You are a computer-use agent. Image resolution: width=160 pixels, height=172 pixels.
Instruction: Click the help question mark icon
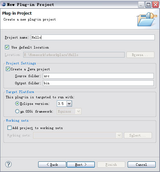(8, 164)
